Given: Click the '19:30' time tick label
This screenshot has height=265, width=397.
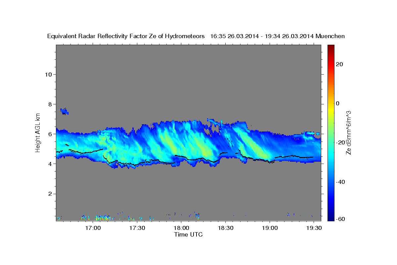Looking at the screenshot, I should pos(314,228).
